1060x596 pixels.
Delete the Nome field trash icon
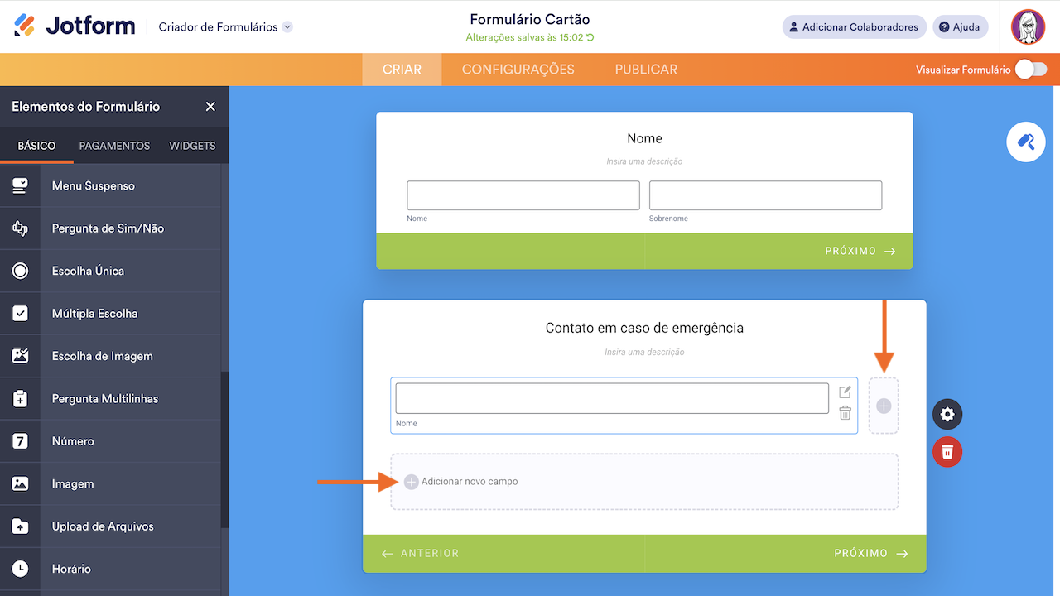point(845,413)
